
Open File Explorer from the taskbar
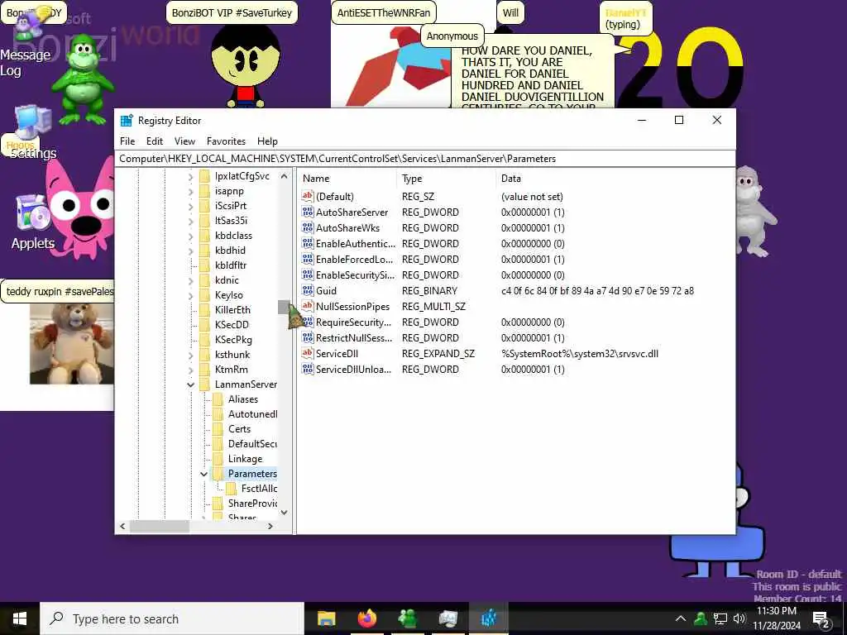(x=326, y=618)
